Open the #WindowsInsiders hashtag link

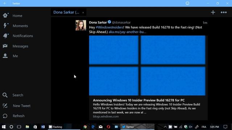pos(109,27)
